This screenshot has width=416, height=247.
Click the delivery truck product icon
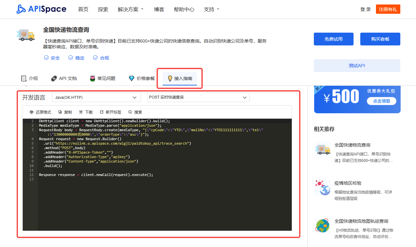pos(26,35)
